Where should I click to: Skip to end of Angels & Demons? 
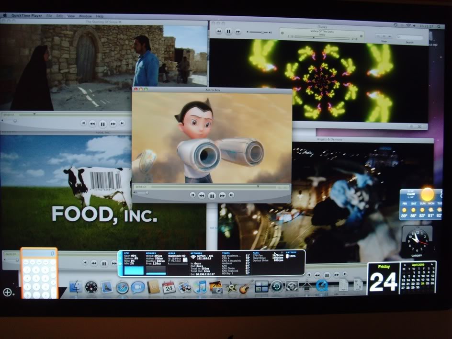coord(345,274)
